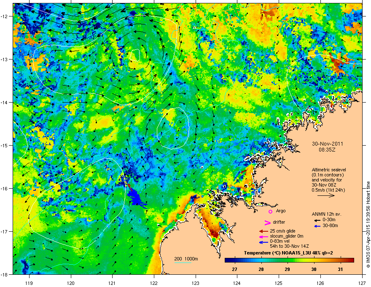Click the cyan 200 1000m depth contour line sample
Viewport: 371px width, 287px height.
pos(183,263)
